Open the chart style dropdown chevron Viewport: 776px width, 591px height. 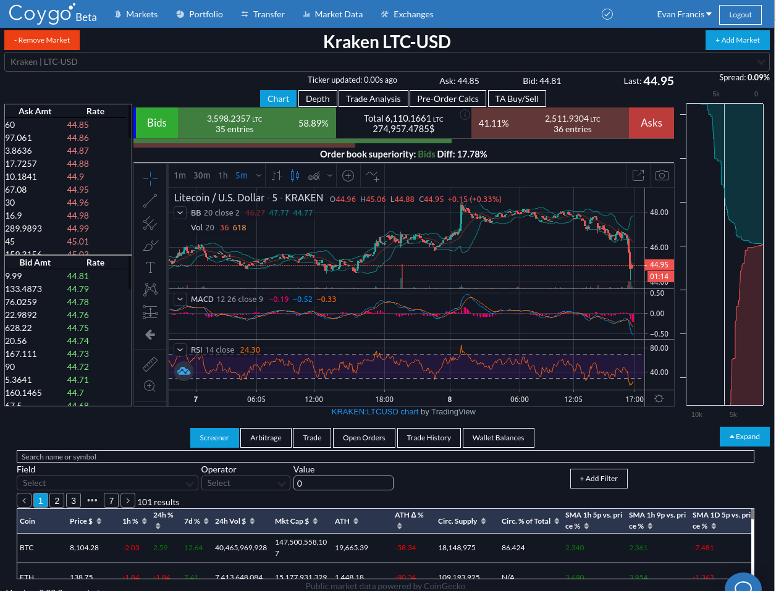pos(330,175)
